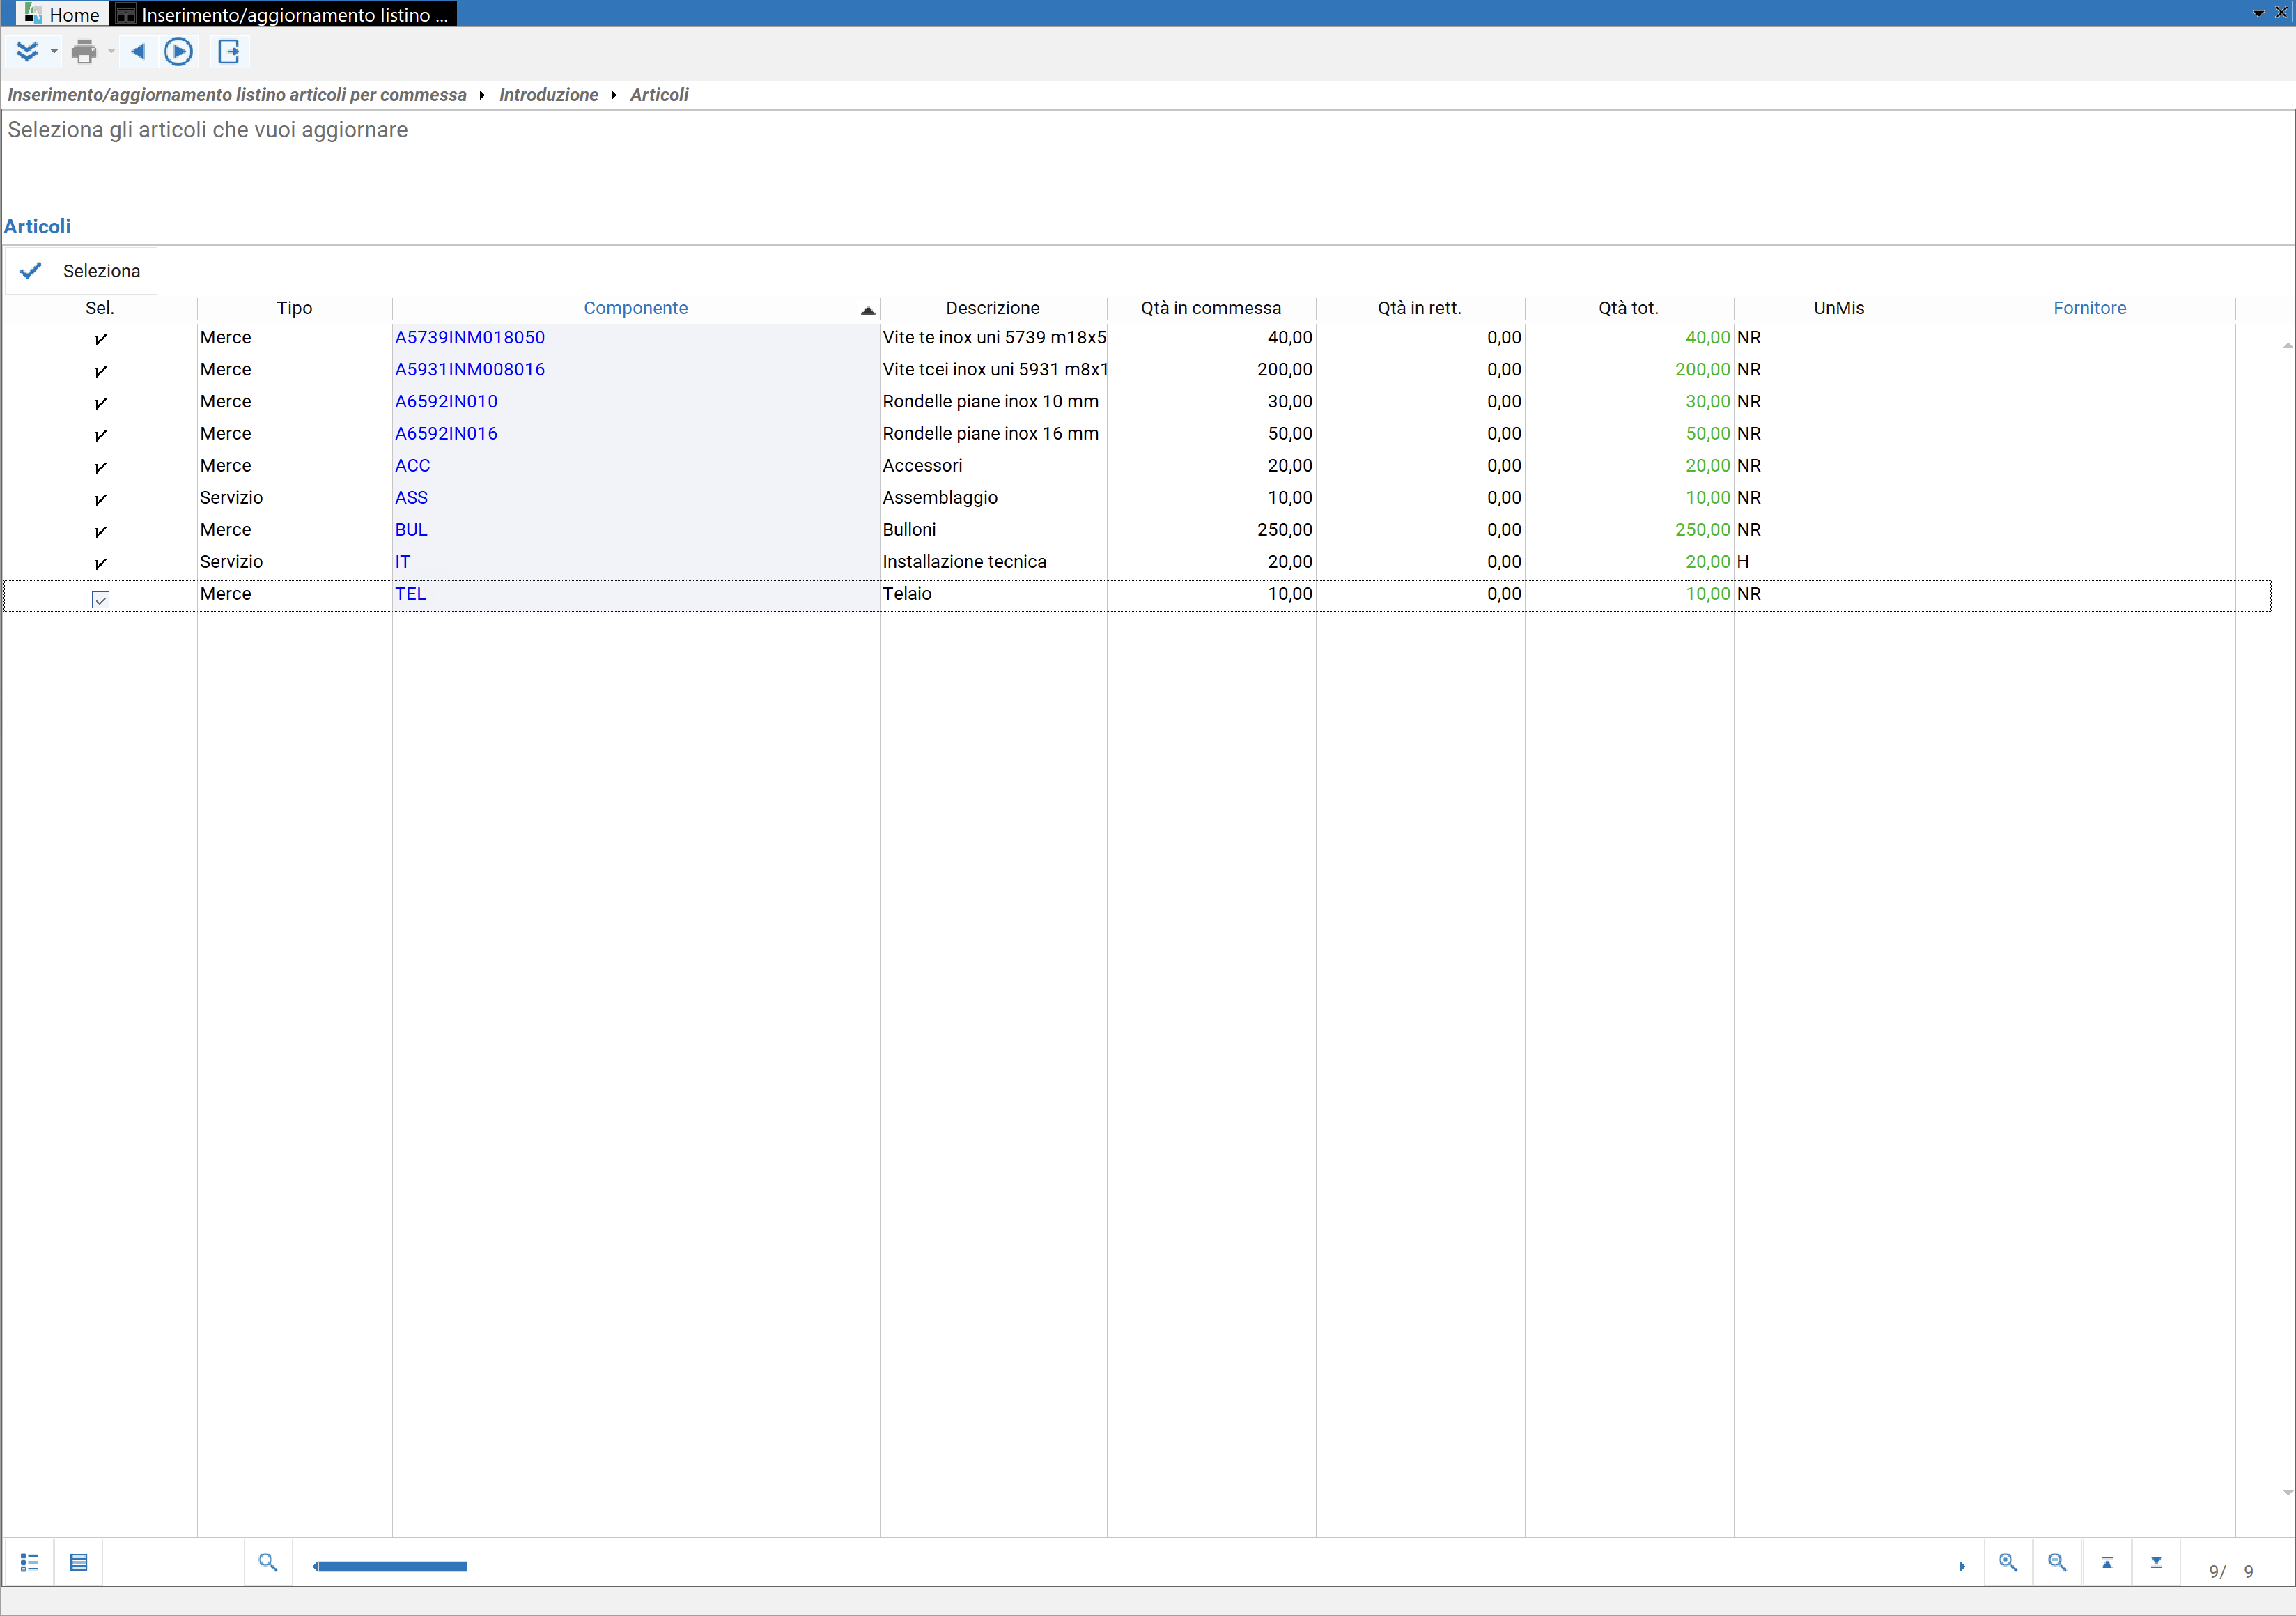
Task: Click the vertical scrollbar up arrow
Action: click(2287, 345)
